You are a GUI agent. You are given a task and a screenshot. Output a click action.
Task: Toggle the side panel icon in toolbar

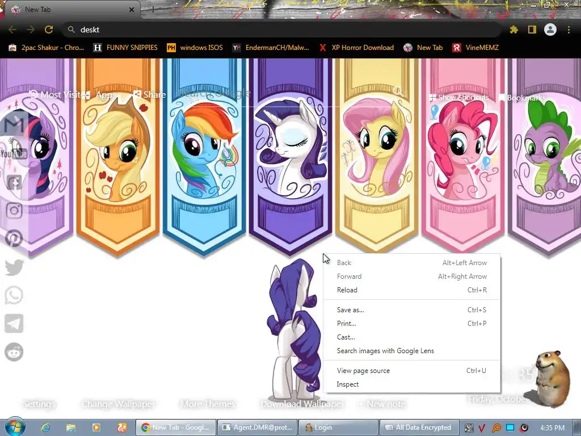[532, 30]
